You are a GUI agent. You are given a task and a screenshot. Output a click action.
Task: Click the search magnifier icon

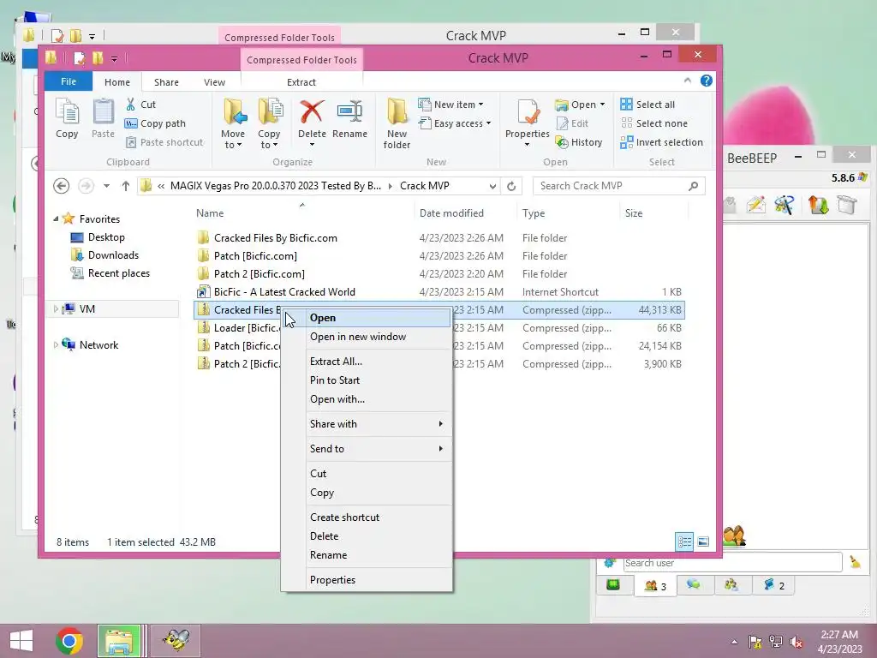click(x=693, y=186)
